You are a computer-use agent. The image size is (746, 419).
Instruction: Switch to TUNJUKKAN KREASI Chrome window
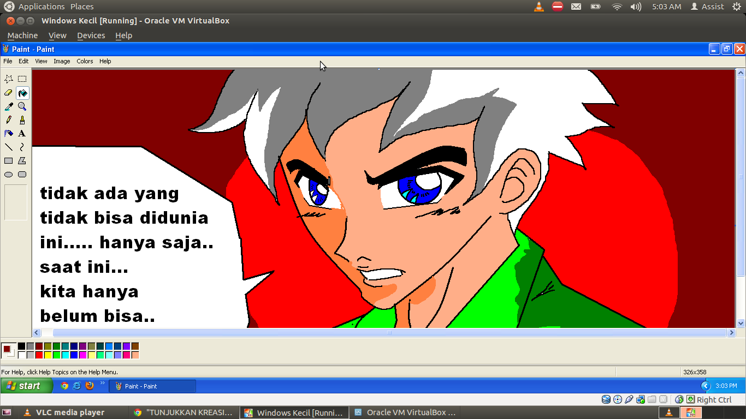(185, 412)
